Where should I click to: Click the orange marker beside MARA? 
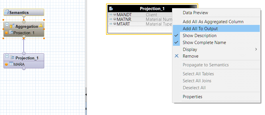coord(6,64)
